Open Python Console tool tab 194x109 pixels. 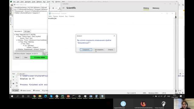point(25,91)
